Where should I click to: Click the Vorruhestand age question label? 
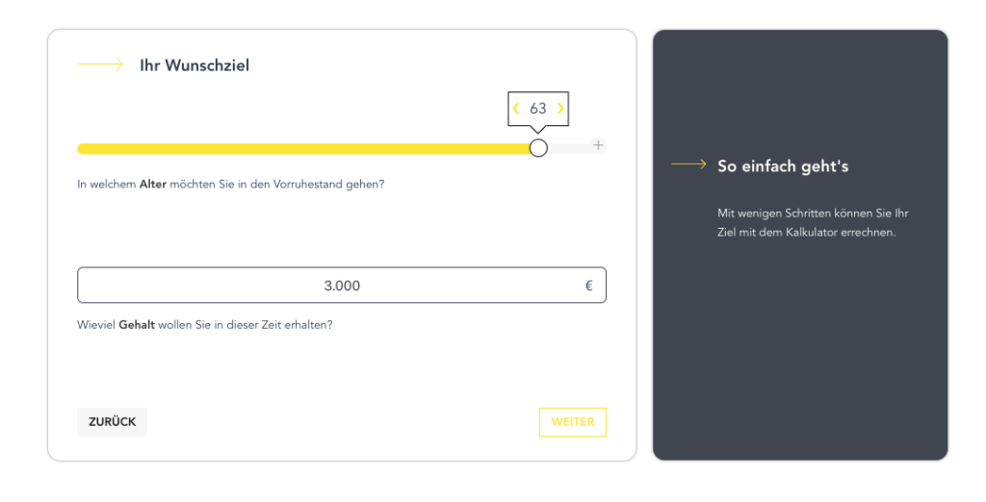[231, 184]
